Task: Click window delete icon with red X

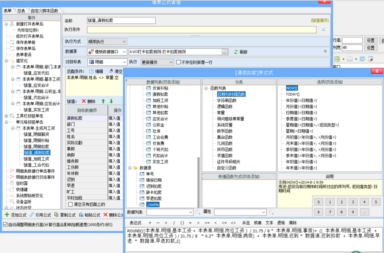Action: click(x=370, y=59)
